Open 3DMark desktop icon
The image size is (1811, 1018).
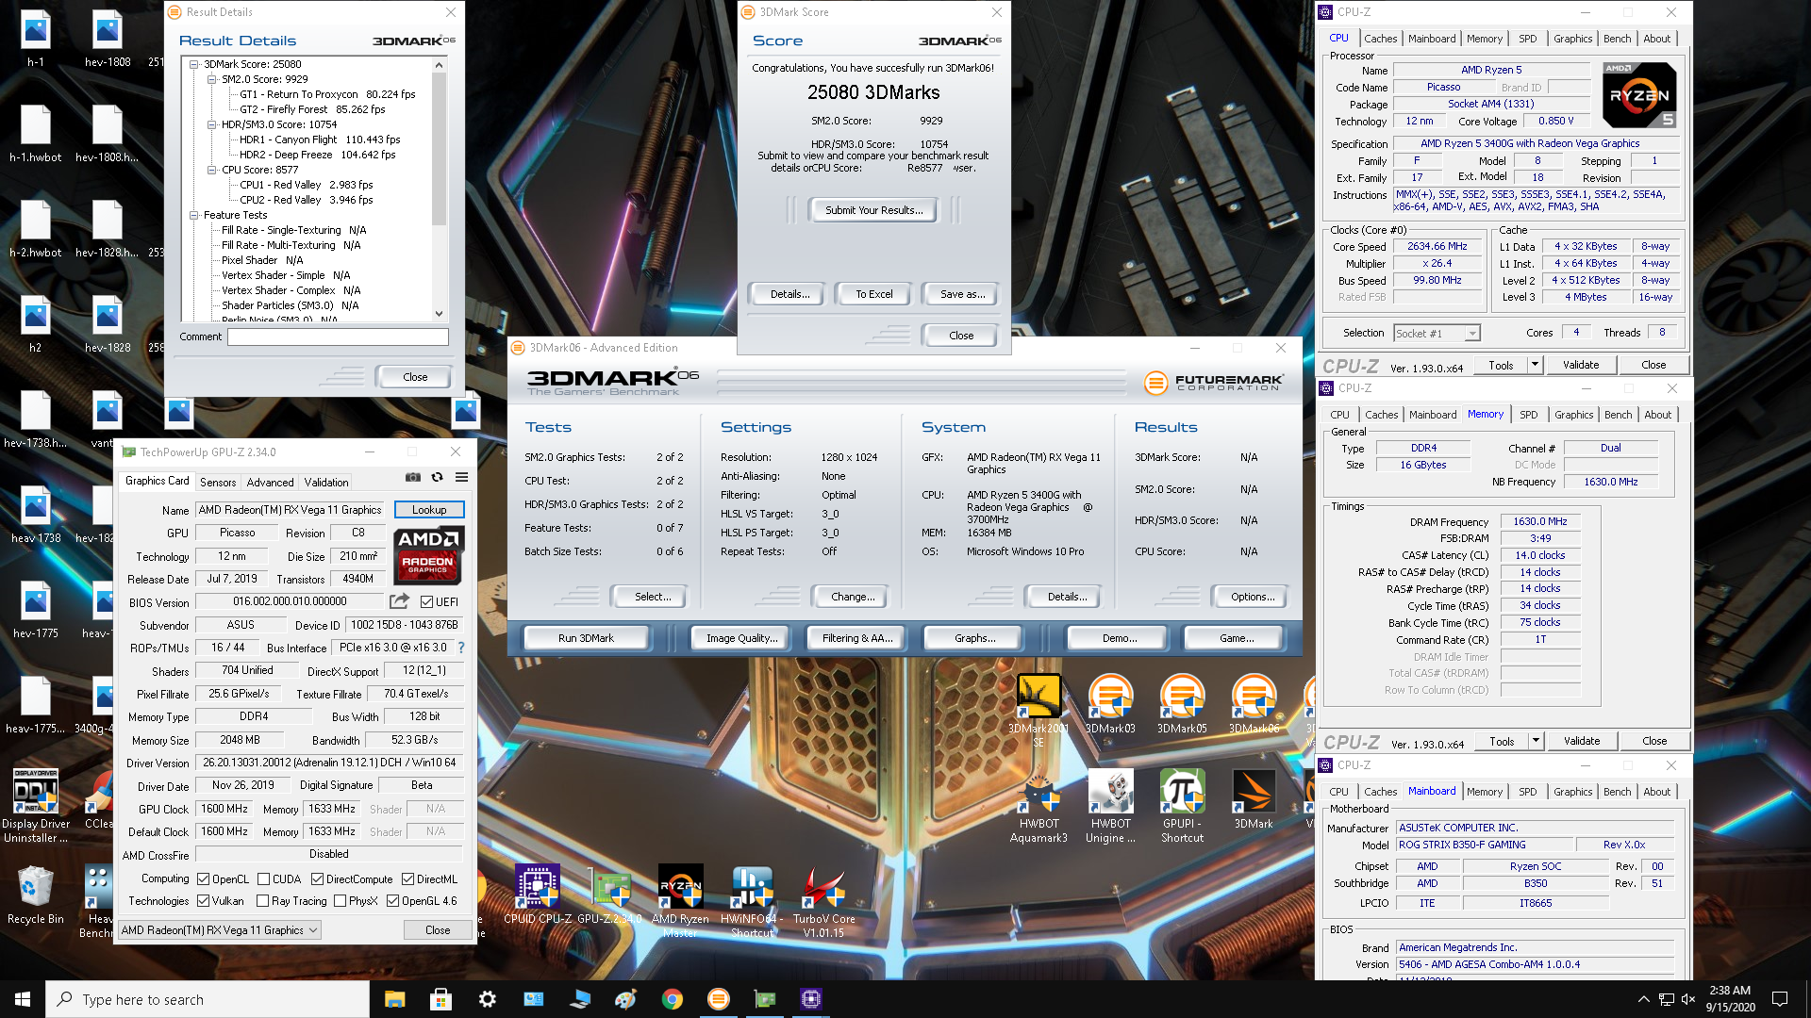coord(1254,799)
